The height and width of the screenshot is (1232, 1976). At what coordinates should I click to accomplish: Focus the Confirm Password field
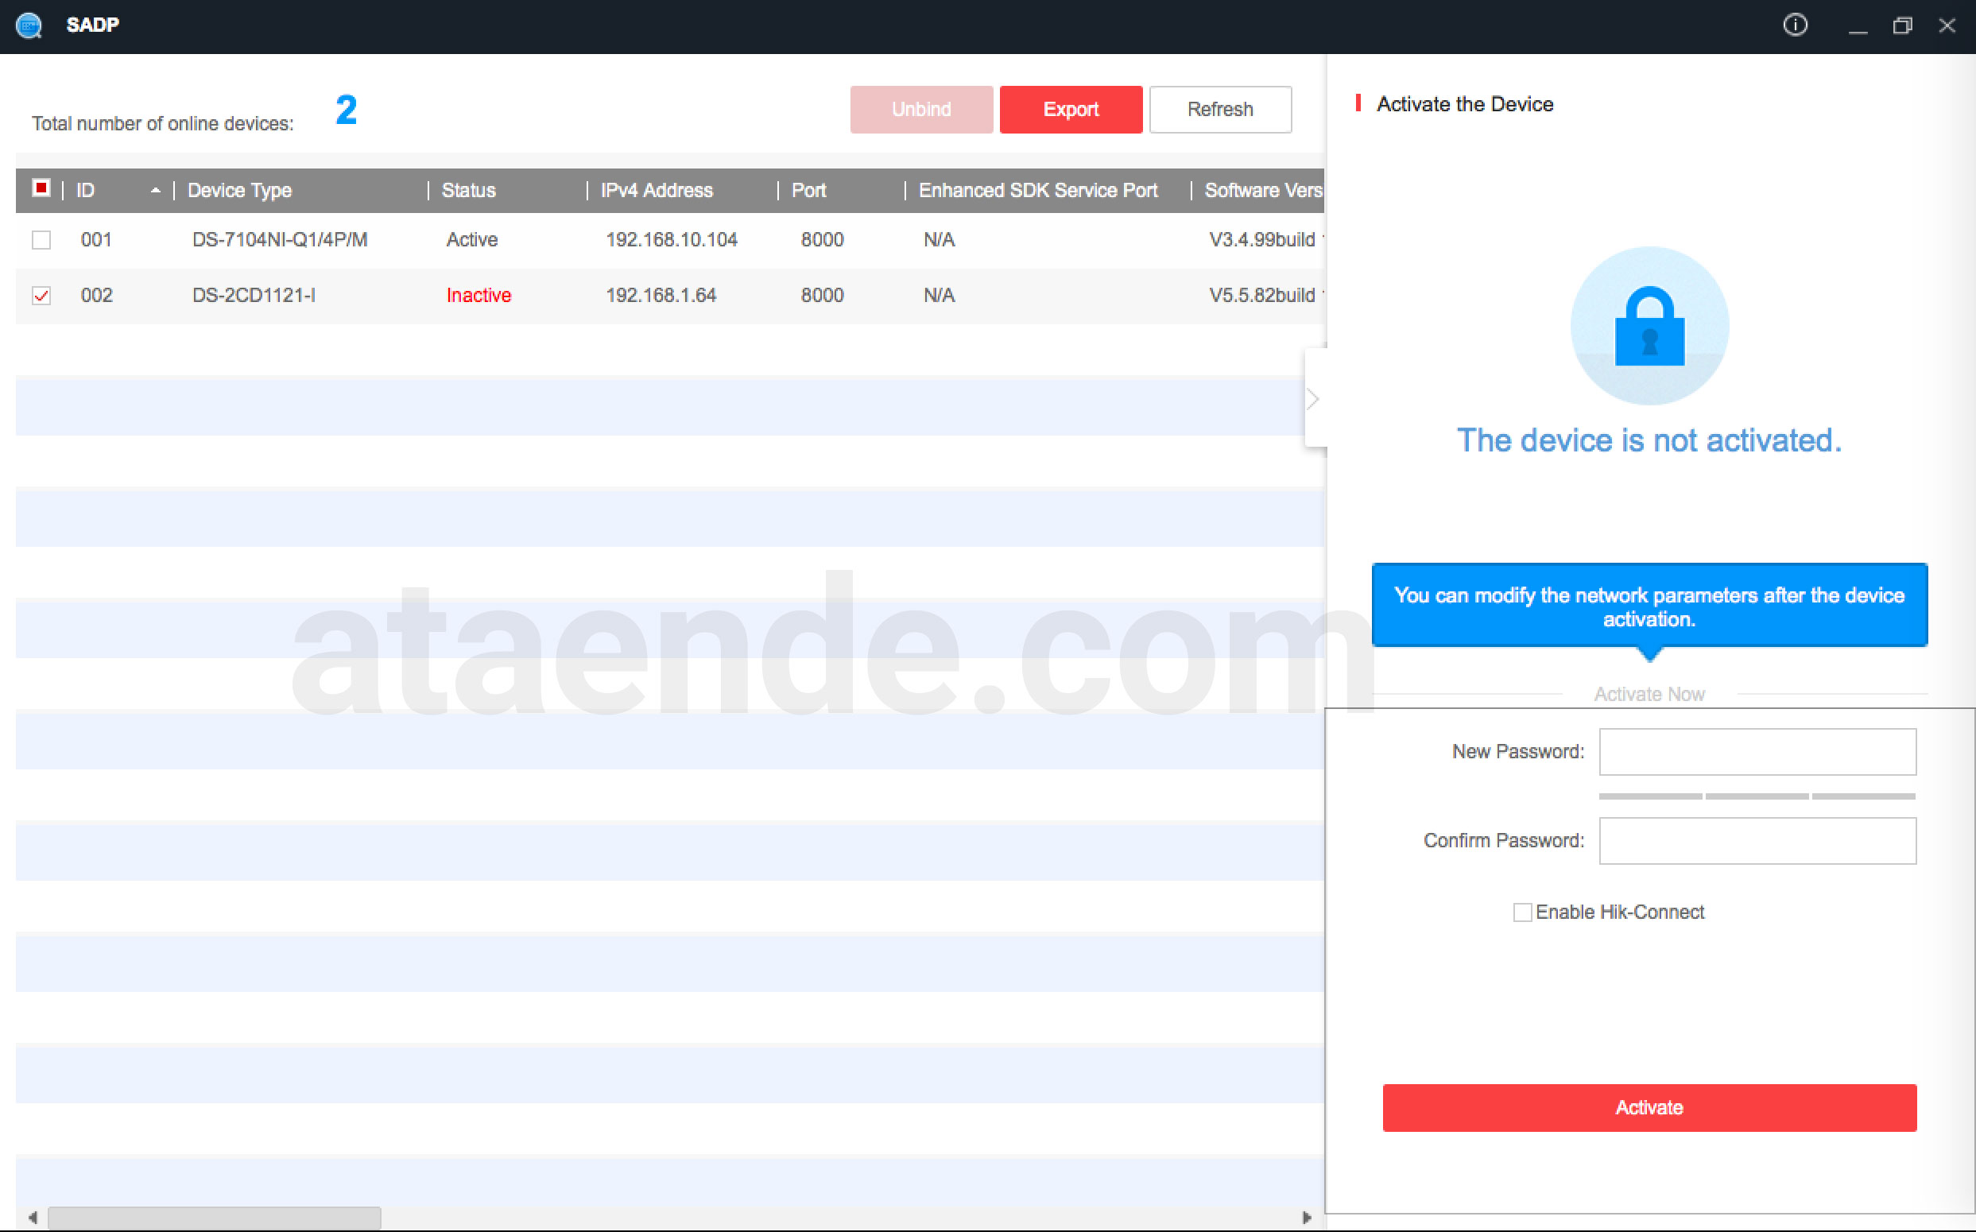click(x=1757, y=840)
